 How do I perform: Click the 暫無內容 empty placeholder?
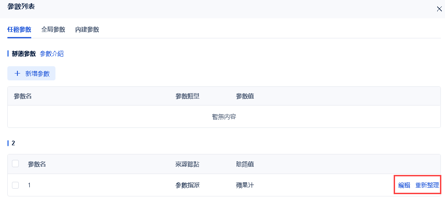pyautogui.click(x=224, y=117)
